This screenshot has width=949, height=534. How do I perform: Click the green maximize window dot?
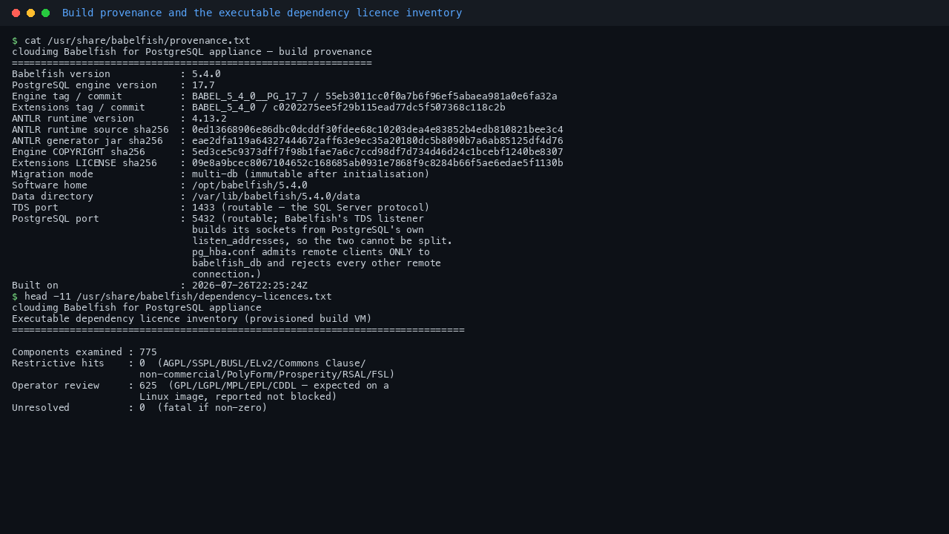[45, 13]
